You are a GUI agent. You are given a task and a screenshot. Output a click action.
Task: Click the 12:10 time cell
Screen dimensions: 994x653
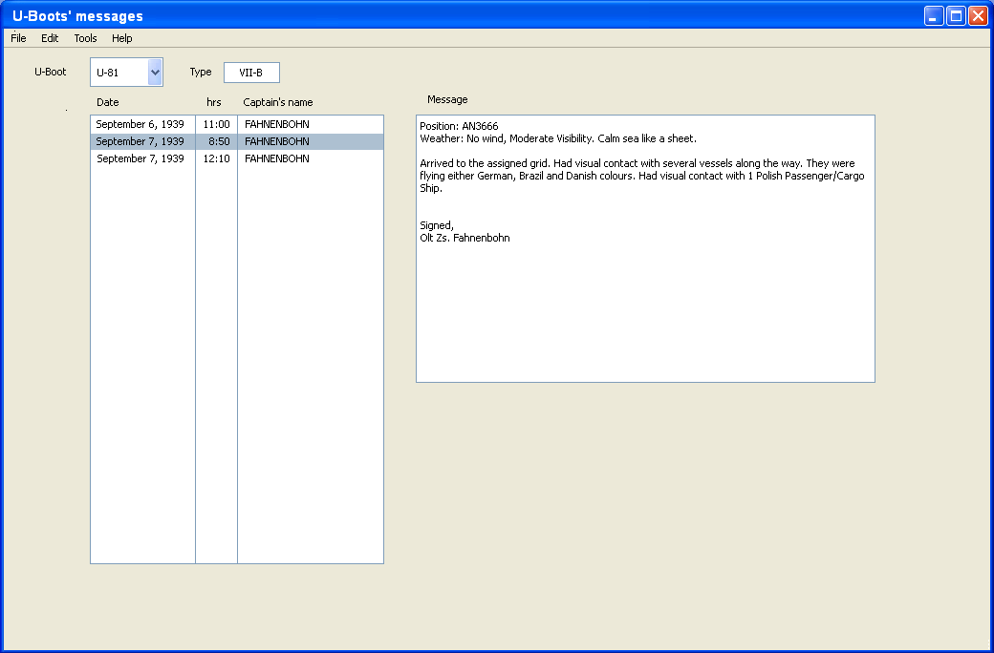[x=216, y=158]
